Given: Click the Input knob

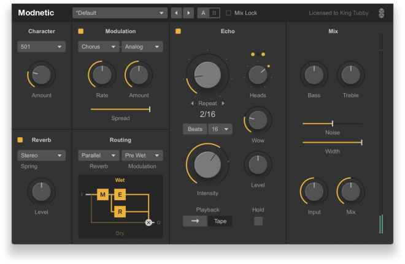Looking at the screenshot, I should [x=314, y=192].
